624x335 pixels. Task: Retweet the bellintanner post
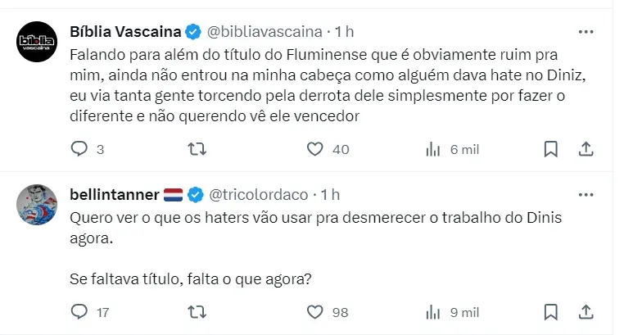click(197, 312)
